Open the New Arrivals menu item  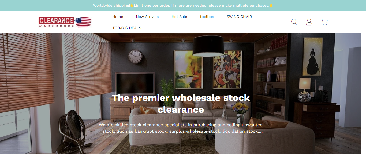coord(147,17)
